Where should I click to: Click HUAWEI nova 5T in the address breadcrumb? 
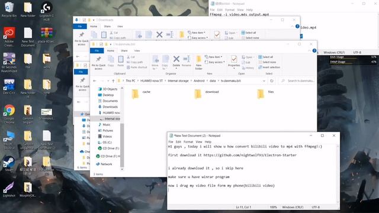tap(152, 81)
